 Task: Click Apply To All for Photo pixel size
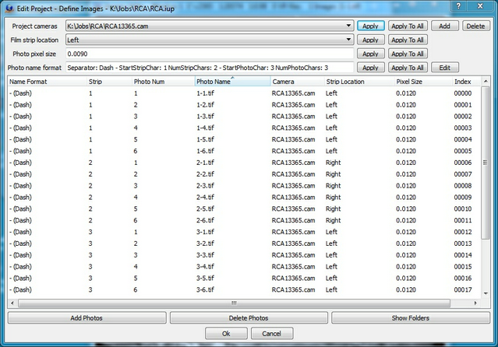(x=408, y=54)
